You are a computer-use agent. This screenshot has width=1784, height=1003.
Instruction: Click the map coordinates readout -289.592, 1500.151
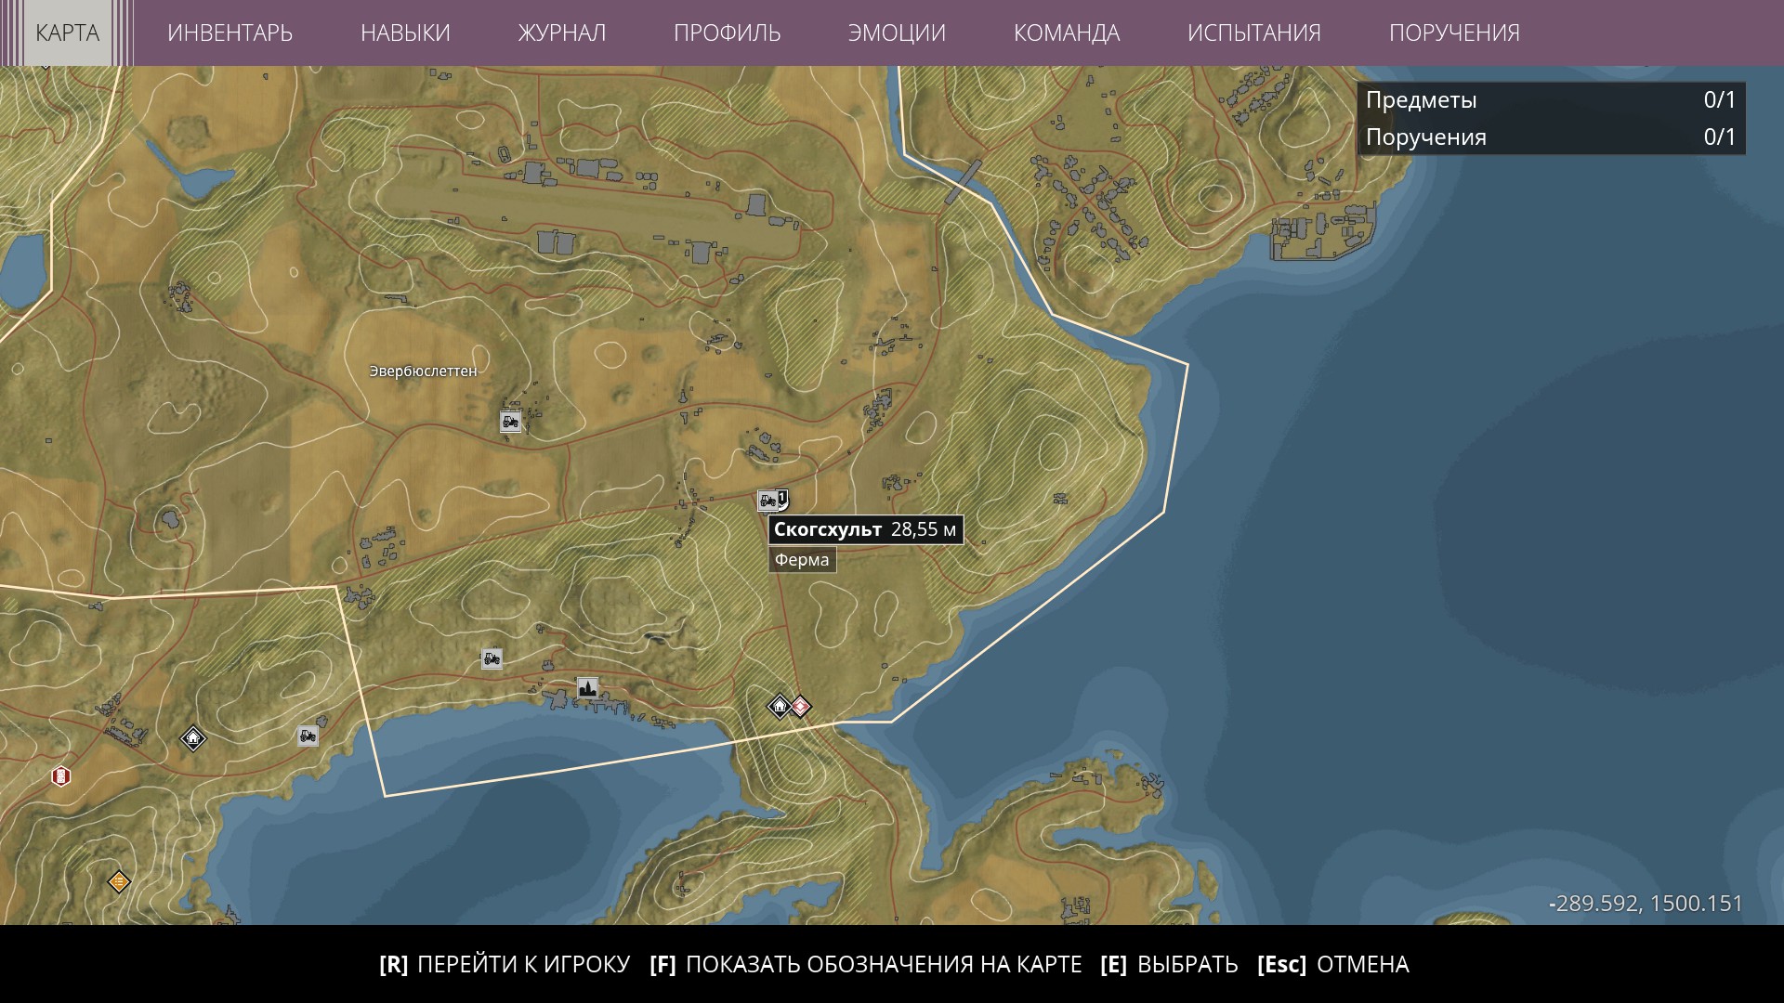[1646, 904]
